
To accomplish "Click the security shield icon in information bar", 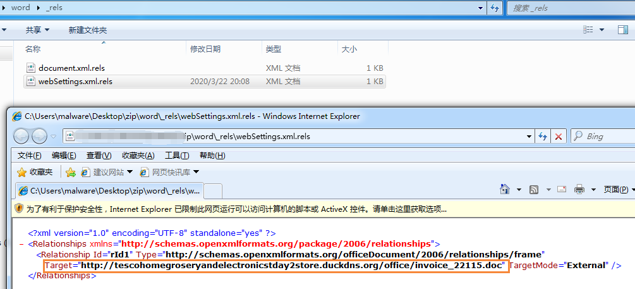I will tap(19, 209).
